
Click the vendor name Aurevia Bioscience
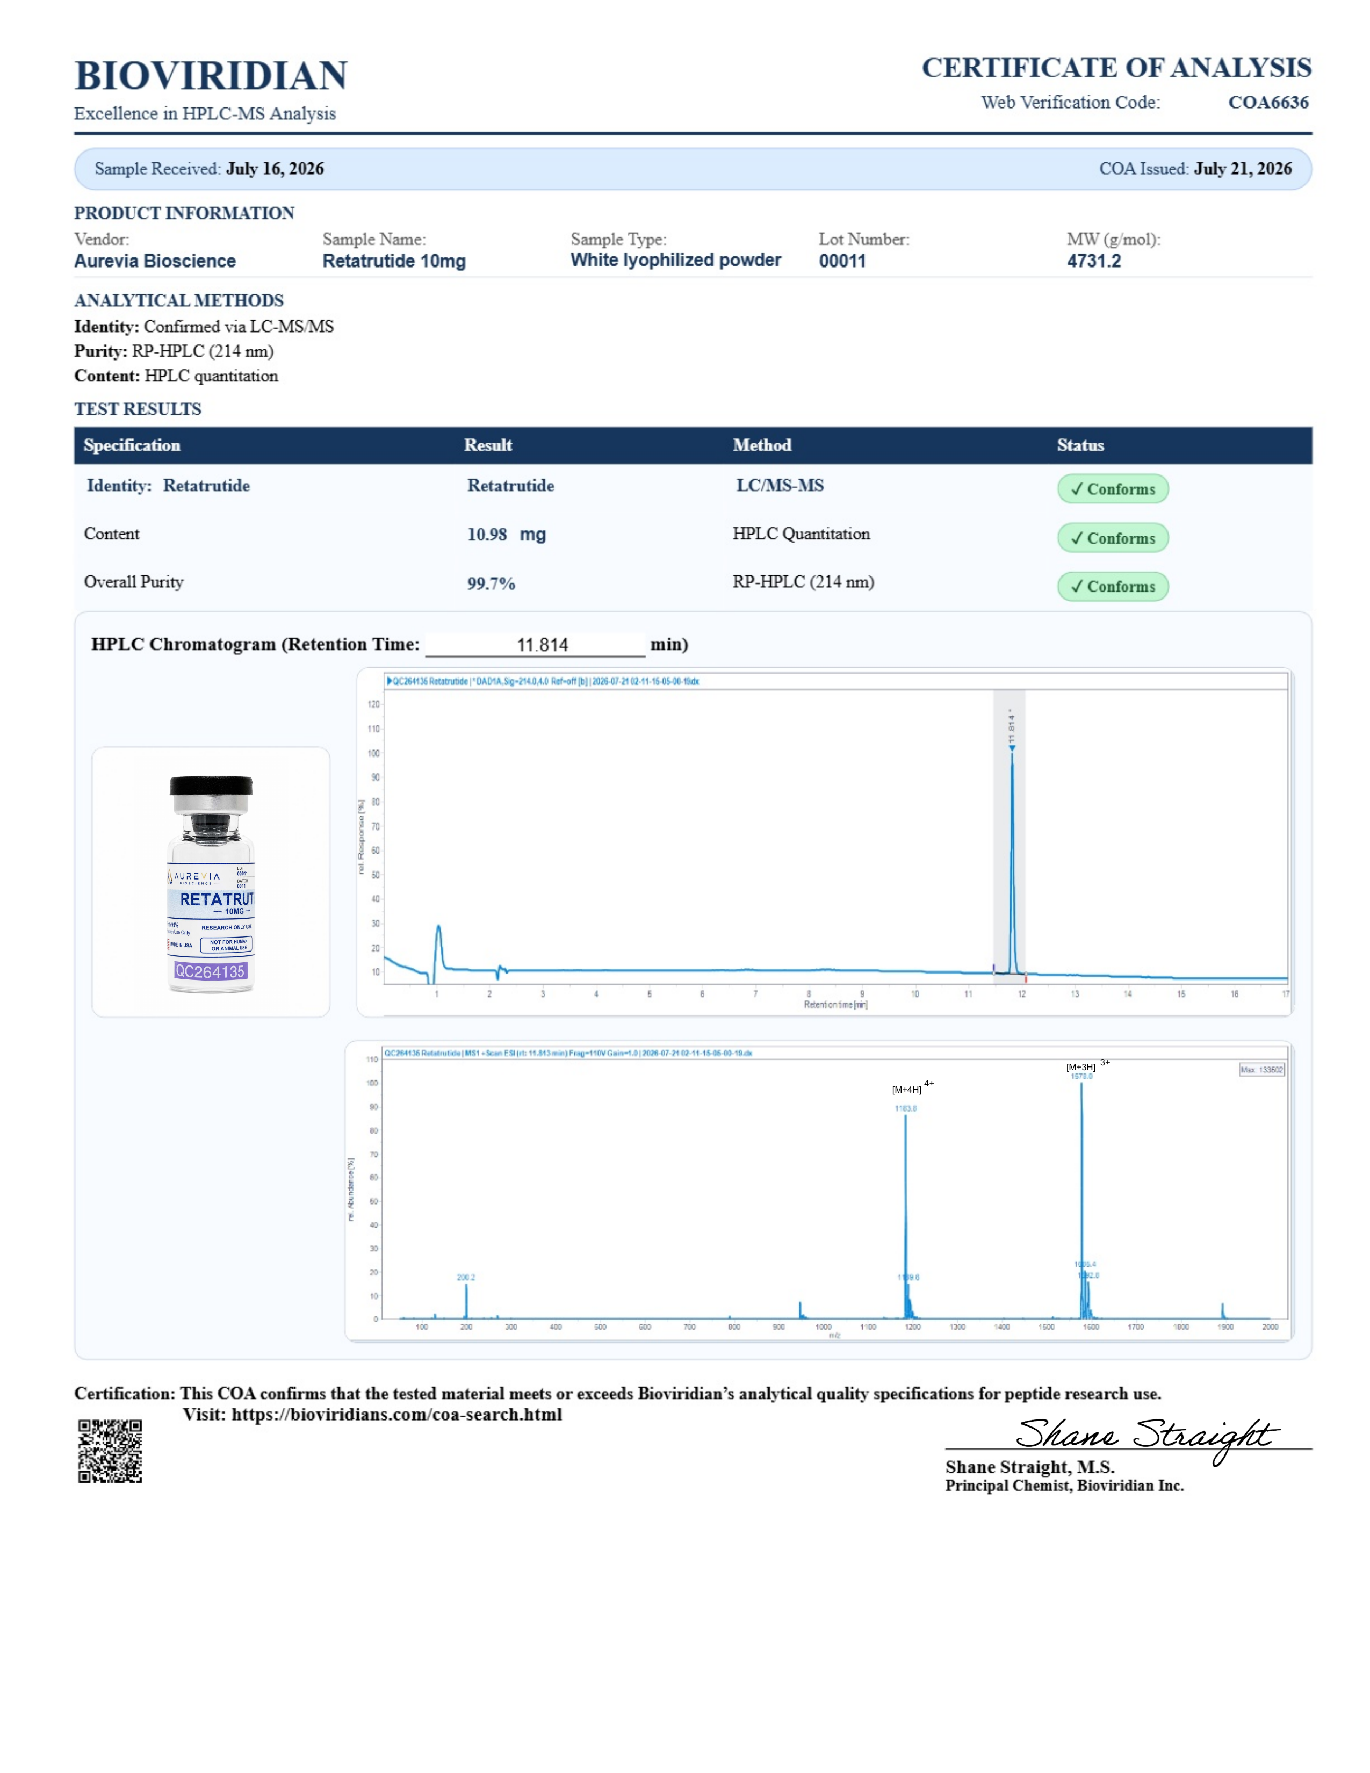[x=155, y=261]
